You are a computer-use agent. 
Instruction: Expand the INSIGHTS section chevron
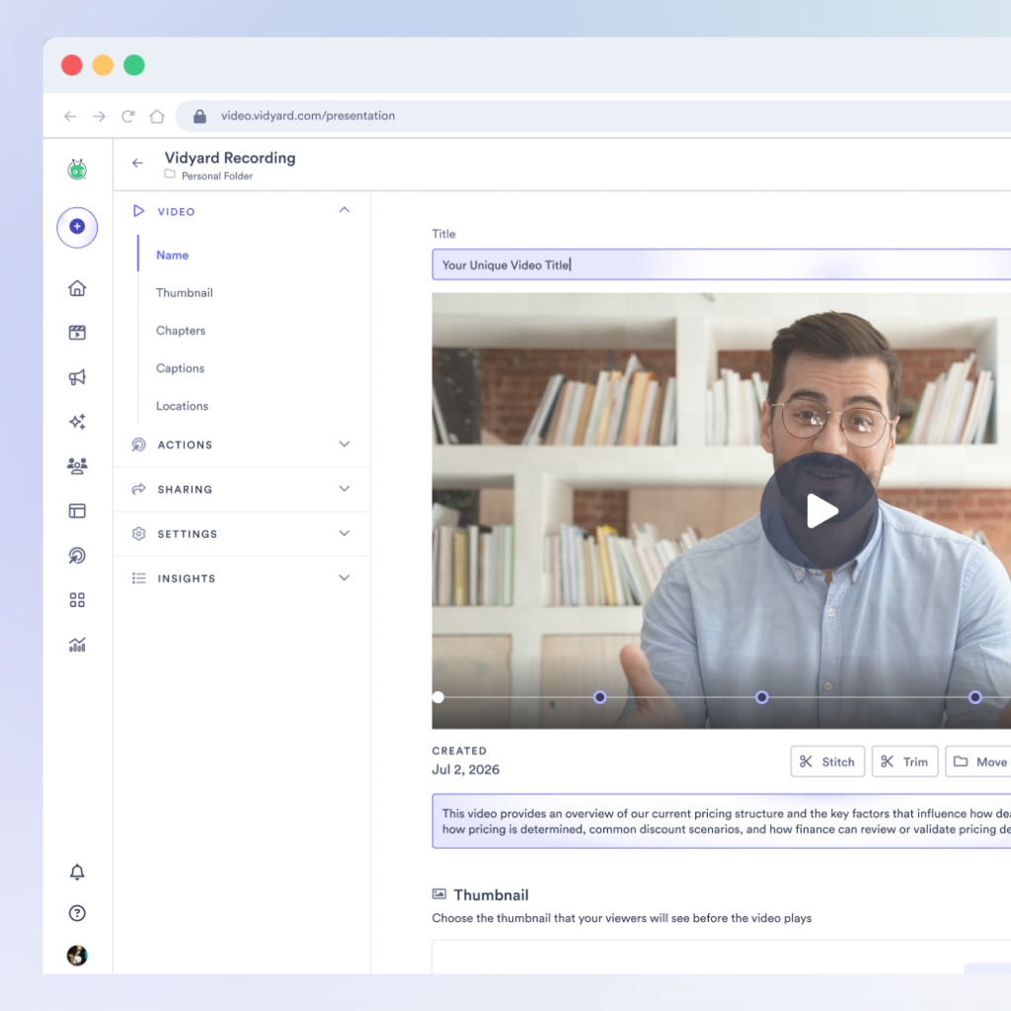pos(345,578)
